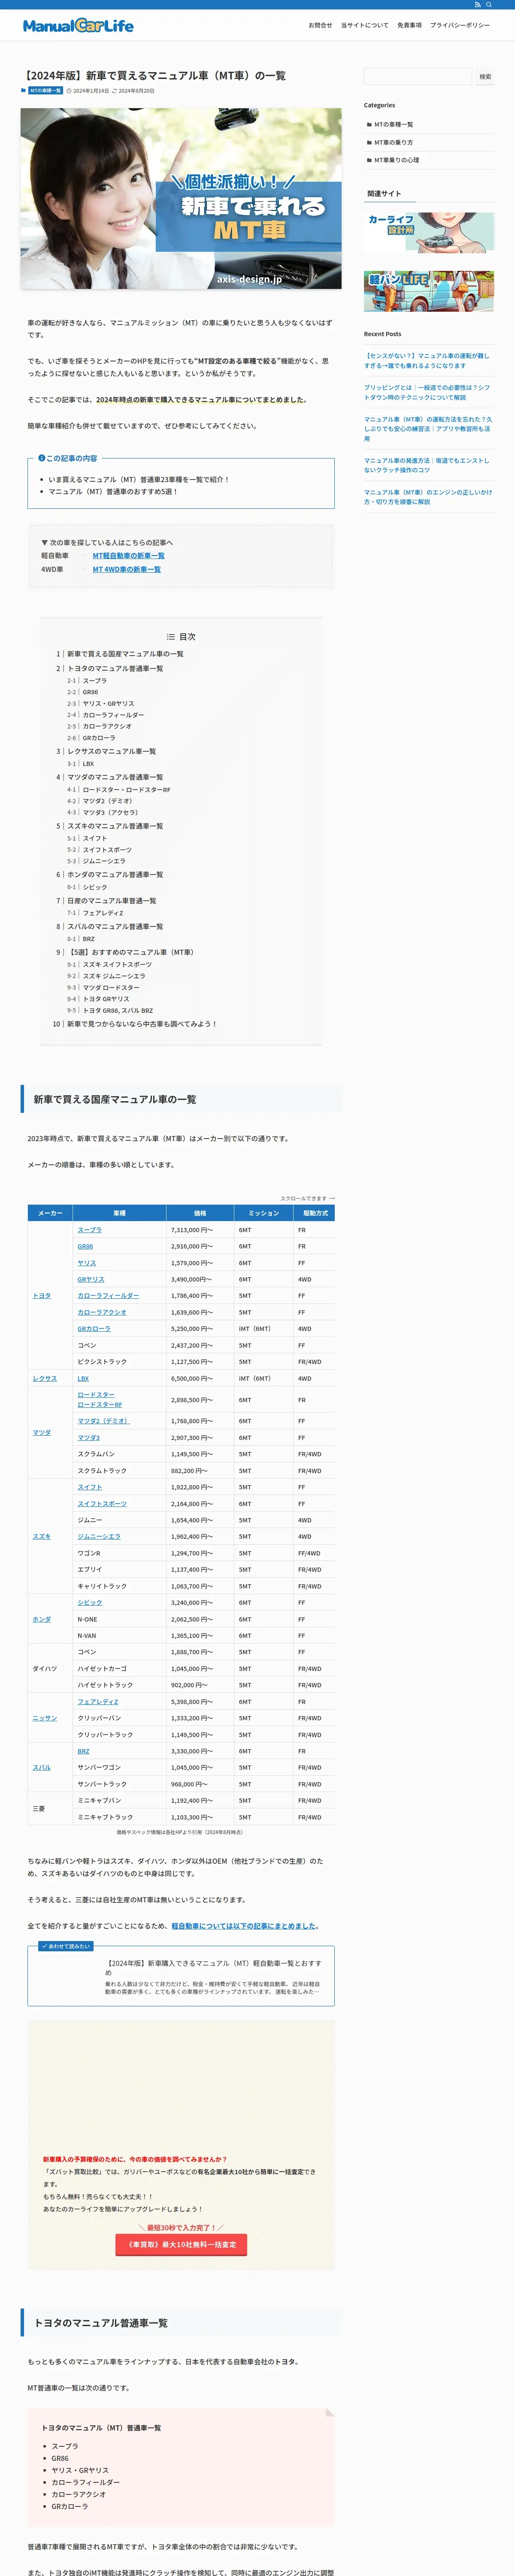Viewport: 515px width, 2576px height.
Task: Click the 目次 list icon heading
Action: click(181, 637)
